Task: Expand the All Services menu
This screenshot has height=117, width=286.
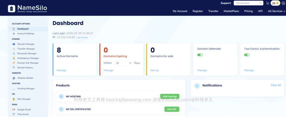Action: click(x=276, y=11)
